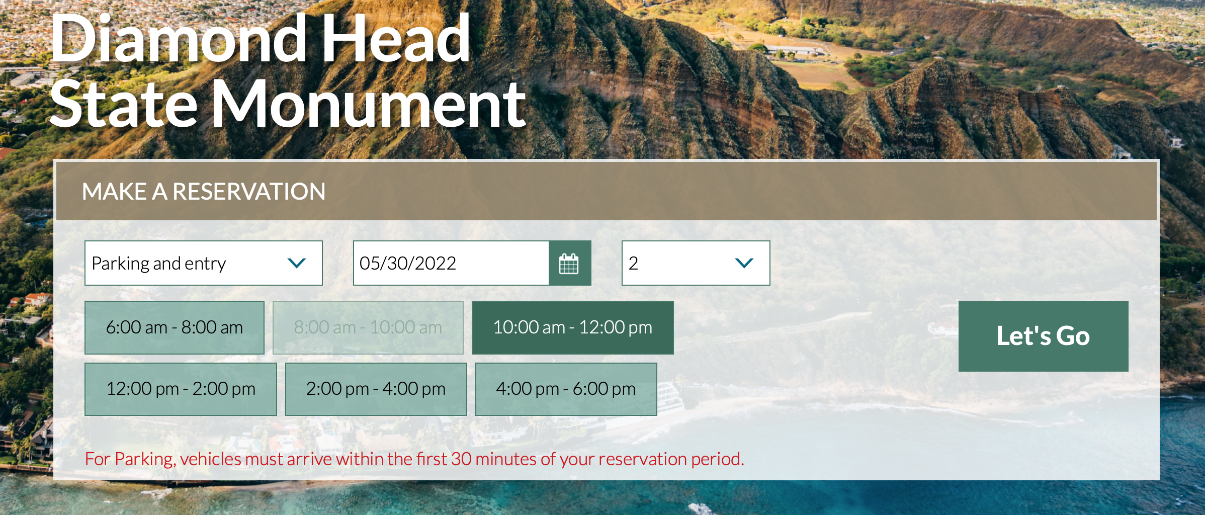Click the date field showing 05/30/2022
Screen dimensions: 1205x515
[451, 263]
